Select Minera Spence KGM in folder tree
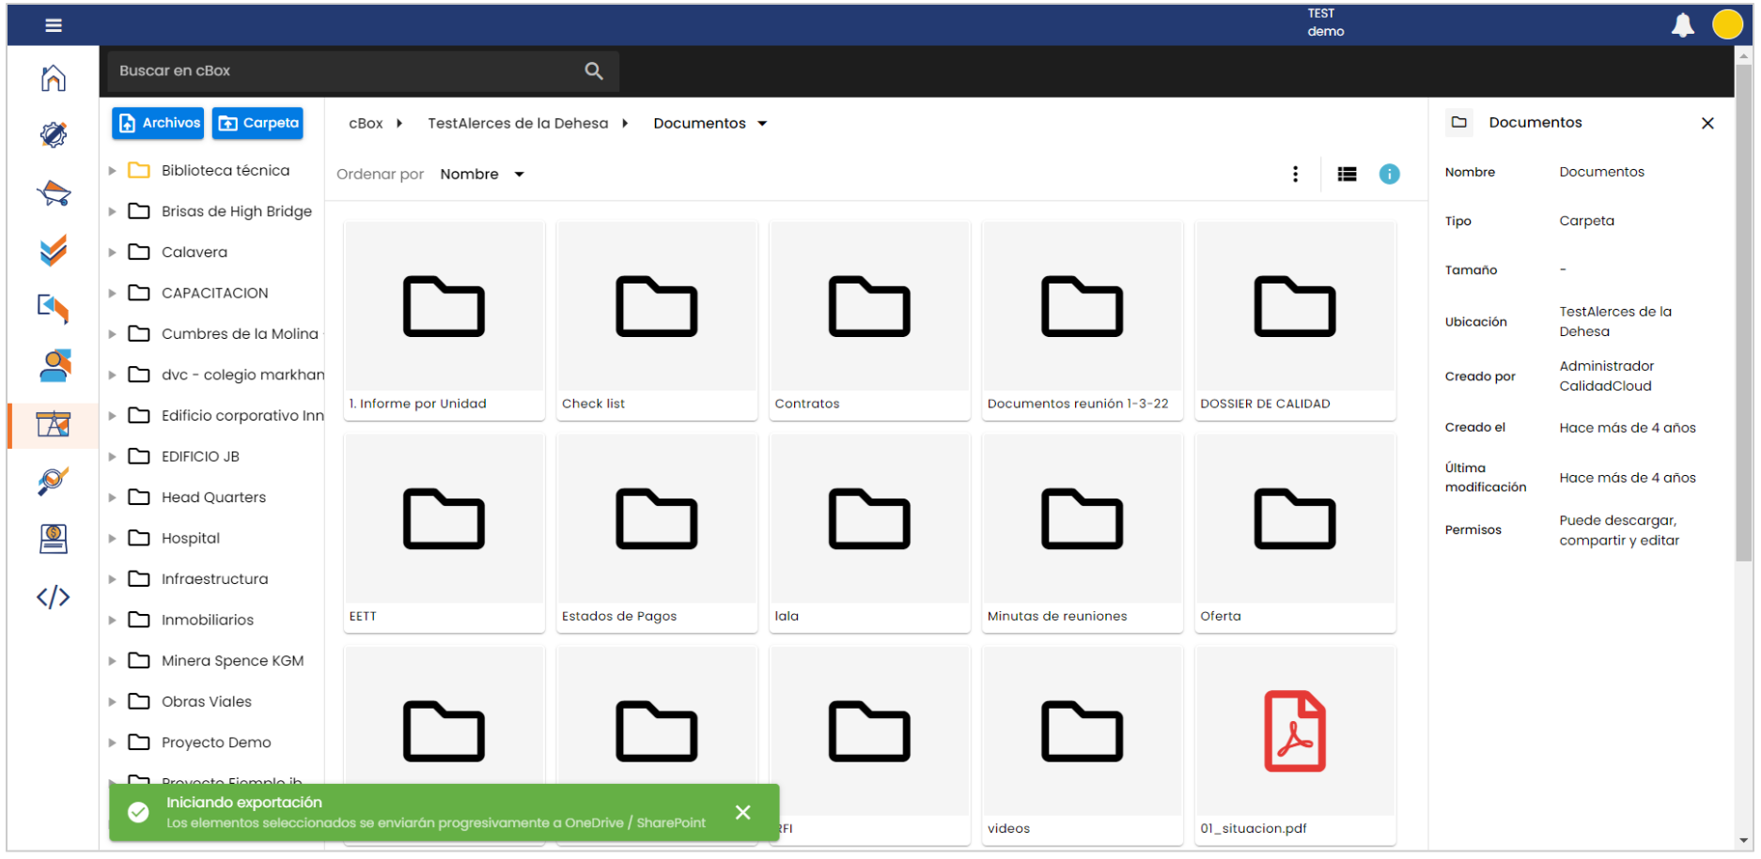 [232, 661]
